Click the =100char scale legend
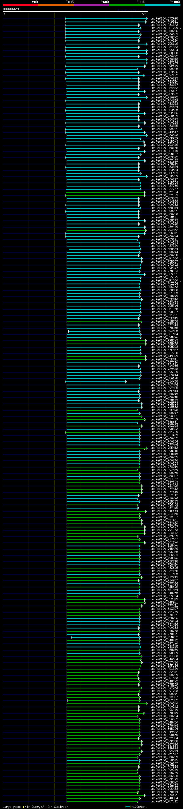Viewport: 183px width, 809px height. [136, 806]
